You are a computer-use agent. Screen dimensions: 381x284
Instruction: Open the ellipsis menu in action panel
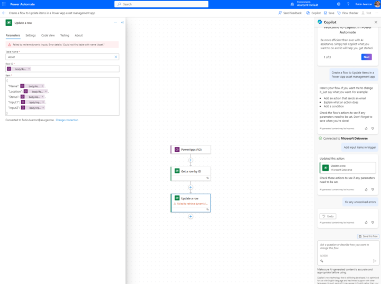[115, 22]
